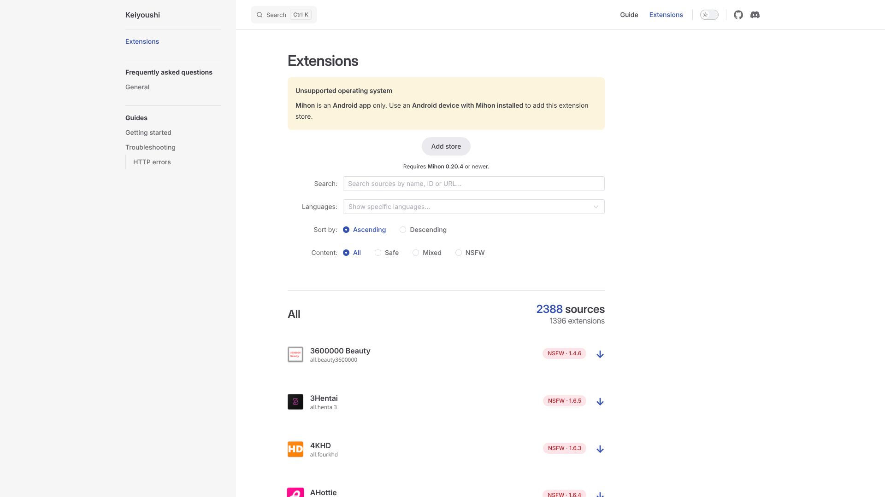This screenshot has width=885, height=497.
Task: Click the magnifier icon in the search box
Action: [260, 15]
